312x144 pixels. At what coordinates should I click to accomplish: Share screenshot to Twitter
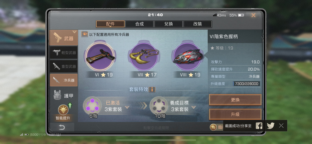tap(270, 126)
